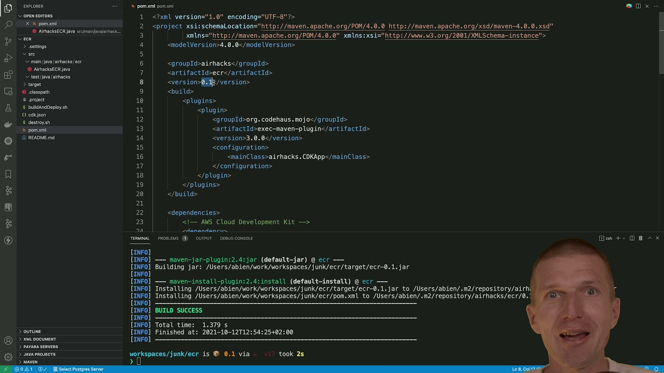Click the new terminal plus icon
This screenshot has height=373, width=664.
(618, 238)
